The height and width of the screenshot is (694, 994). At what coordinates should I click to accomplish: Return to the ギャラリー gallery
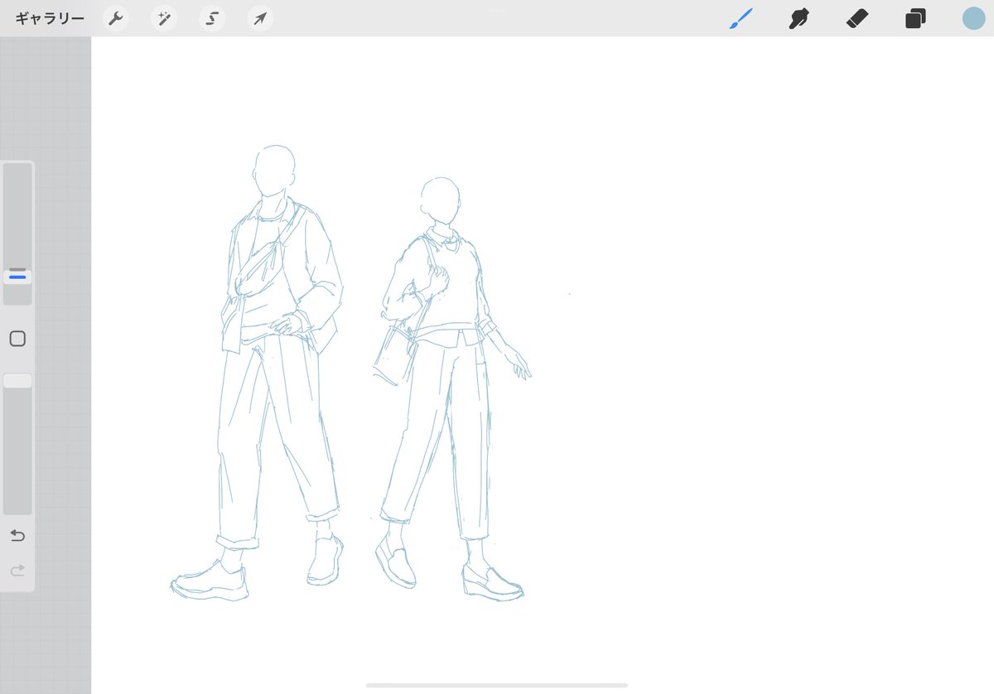tap(50, 18)
